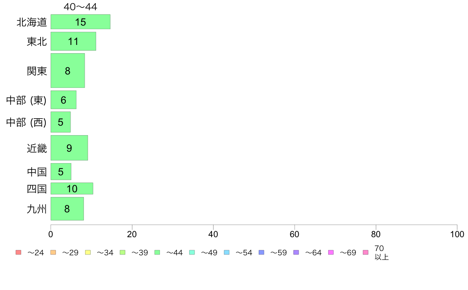Viewport: 468px width, 290px height.
Task: Click the ~64 purple legend swatch
Action: 296,252
